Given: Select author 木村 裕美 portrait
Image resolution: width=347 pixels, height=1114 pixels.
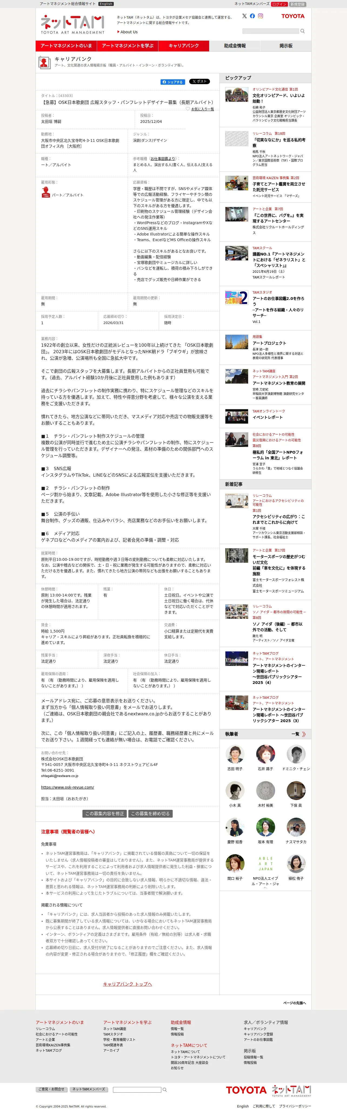Looking at the screenshot, I should pyautogui.click(x=265, y=791).
